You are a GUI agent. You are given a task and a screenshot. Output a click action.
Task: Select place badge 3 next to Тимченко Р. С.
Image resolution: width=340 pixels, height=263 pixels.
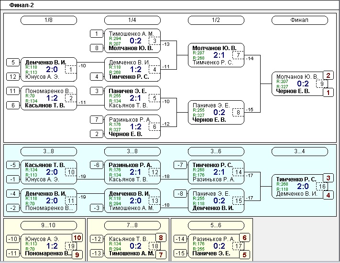[x=329, y=178]
